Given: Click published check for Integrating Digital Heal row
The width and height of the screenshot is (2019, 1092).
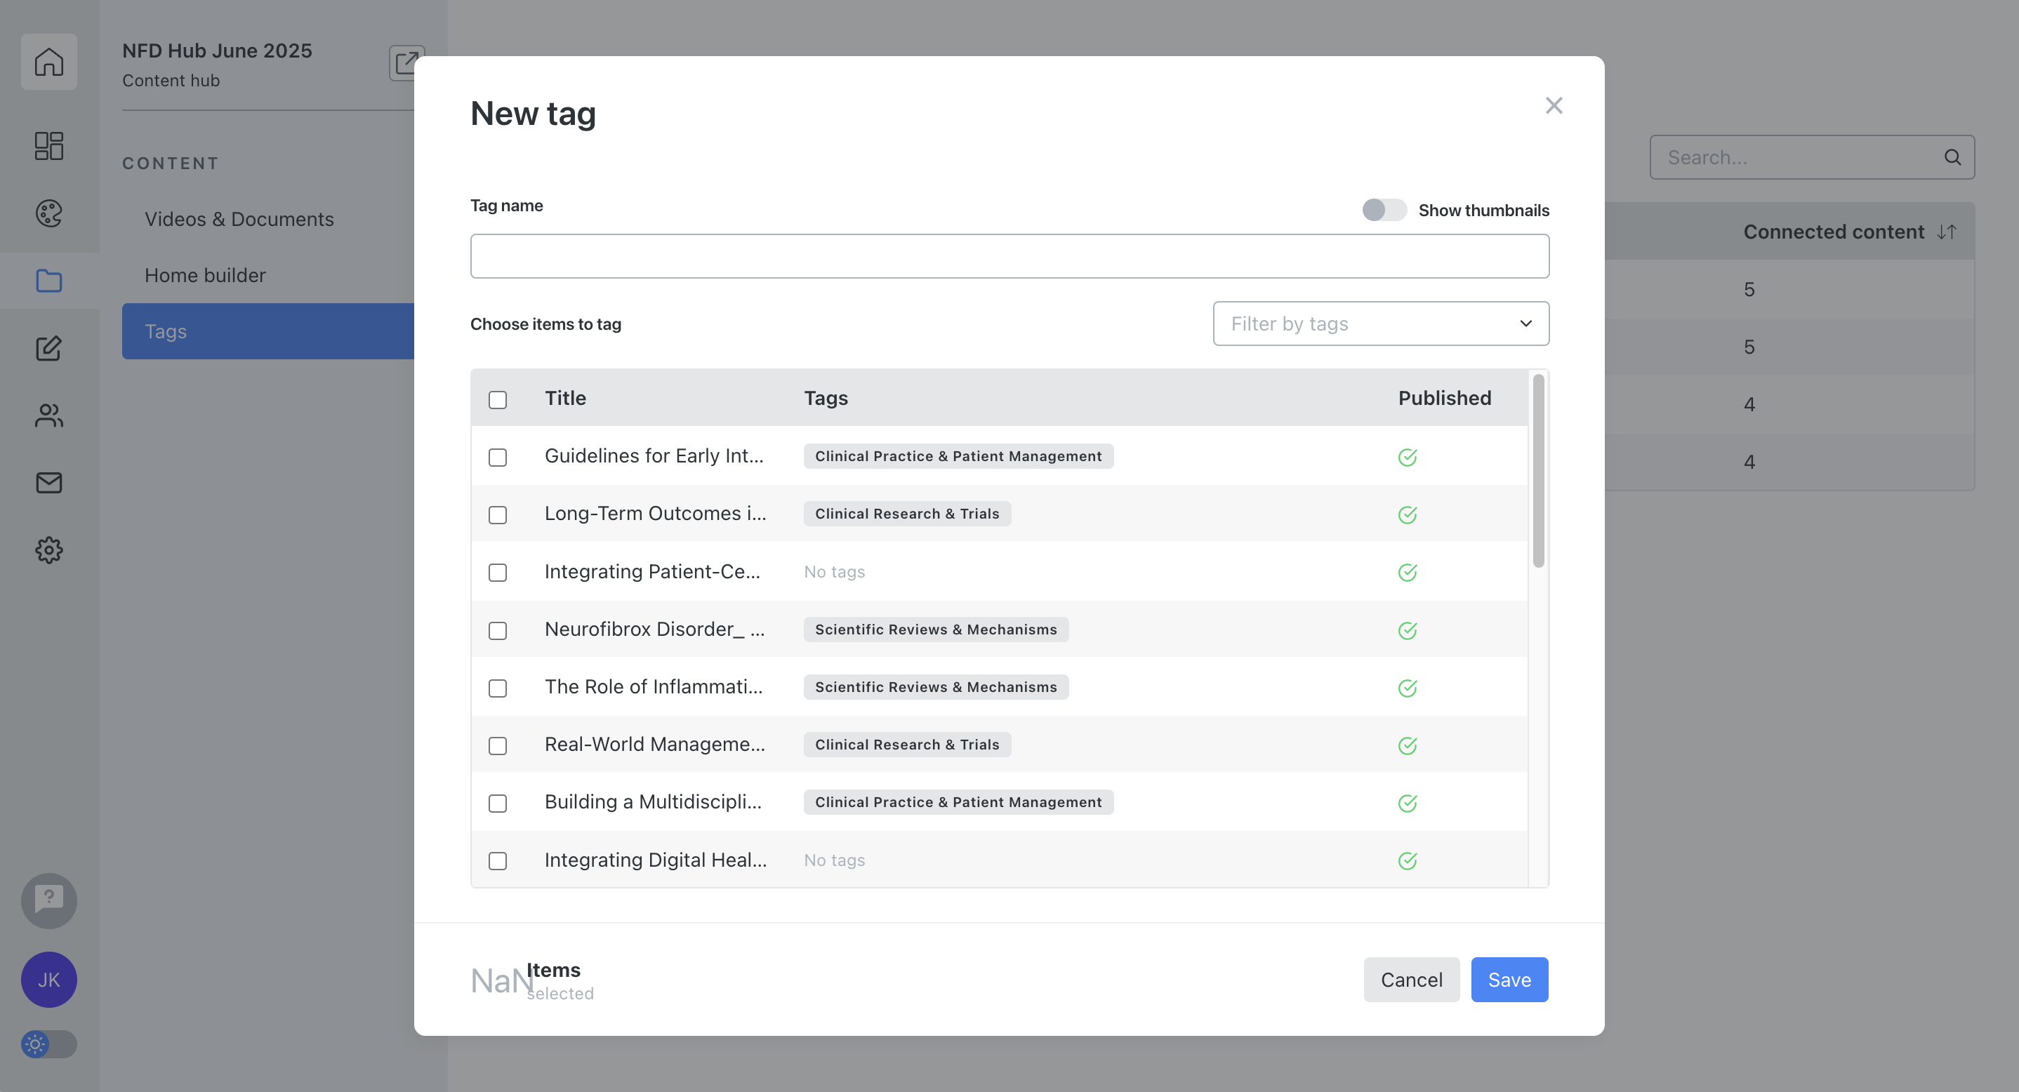Looking at the screenshot, I should (x=1407, y=861).
